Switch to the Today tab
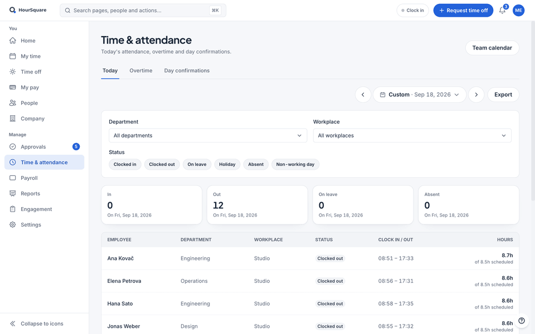This screenshot has height=334, width=535. (x=110, y=71)
